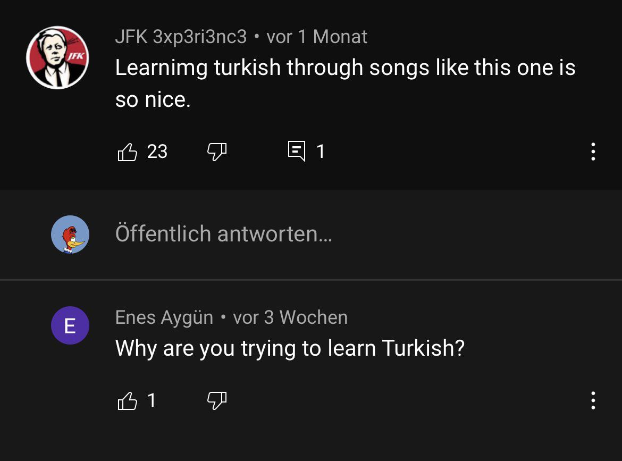Click the reply icon on JFK's comment
Image resolution: width=622 pixels, height=461 pixels.
pos(297,151)
